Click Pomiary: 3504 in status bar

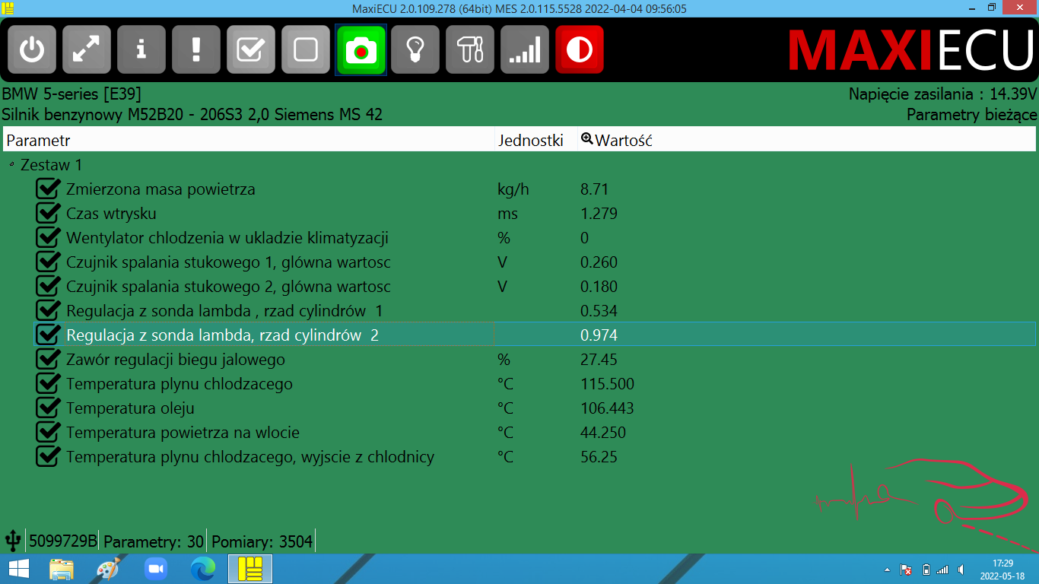coord(262,541)
